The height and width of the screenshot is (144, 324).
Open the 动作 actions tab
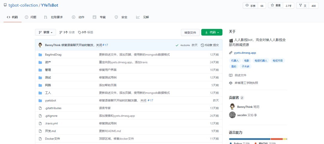tap(78, 17)
